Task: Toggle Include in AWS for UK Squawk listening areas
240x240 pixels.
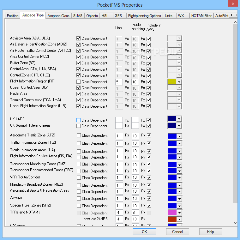Action: (x=149, y=126)
